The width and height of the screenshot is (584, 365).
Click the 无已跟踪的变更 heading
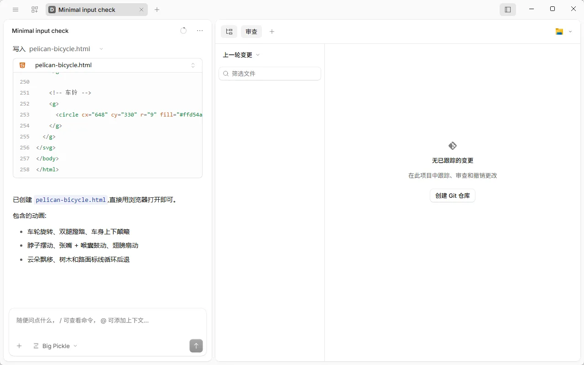(x=453, y=161)
